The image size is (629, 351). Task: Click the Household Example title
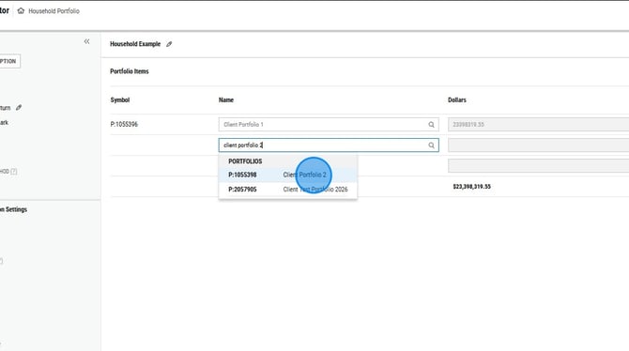pos(135,44)
